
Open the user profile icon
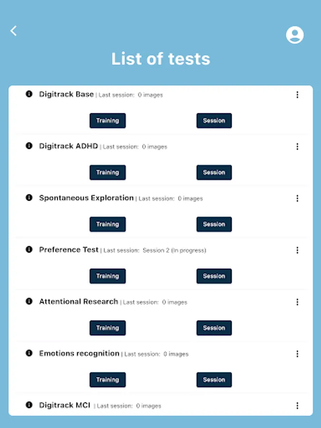tap(295, 35)
